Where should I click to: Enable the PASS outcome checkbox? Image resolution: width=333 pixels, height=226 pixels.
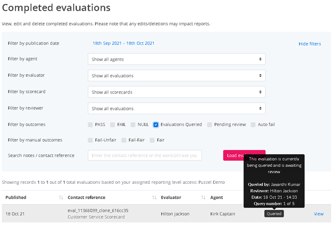point(91,125)
